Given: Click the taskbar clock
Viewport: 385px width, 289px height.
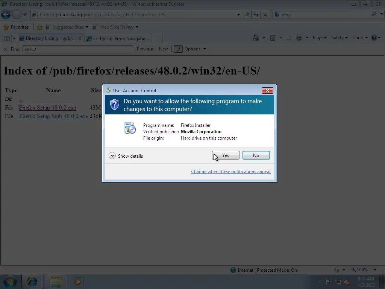Looking at the screenshot, I should coord(366,282).
